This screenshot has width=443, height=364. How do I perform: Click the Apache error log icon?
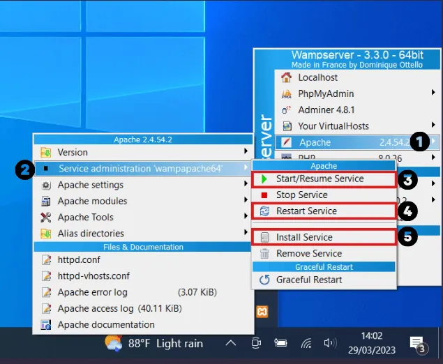point(46,292)
